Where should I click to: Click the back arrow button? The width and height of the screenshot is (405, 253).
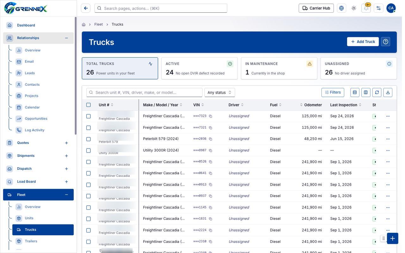pos(86,8)
